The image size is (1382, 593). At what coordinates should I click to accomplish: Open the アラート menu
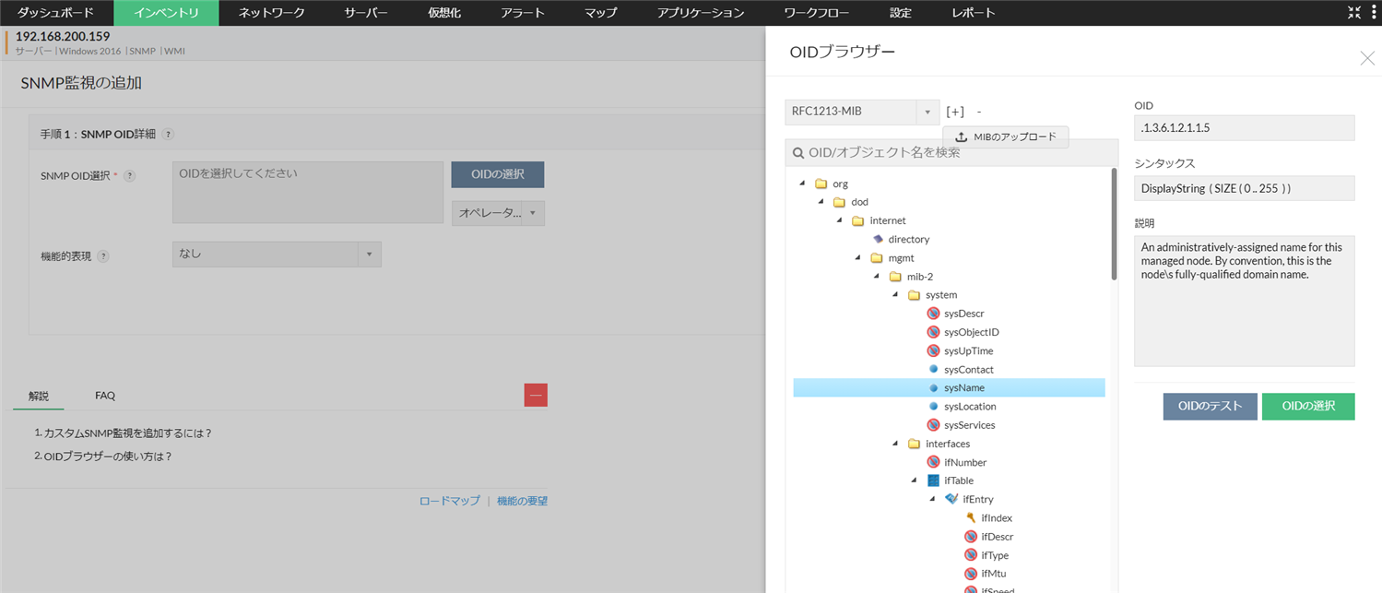click(x=523, y=13)
